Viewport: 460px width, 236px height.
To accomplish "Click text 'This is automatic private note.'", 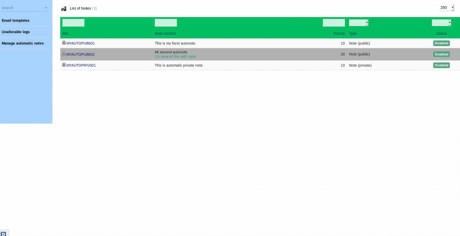I will (179, 65).
